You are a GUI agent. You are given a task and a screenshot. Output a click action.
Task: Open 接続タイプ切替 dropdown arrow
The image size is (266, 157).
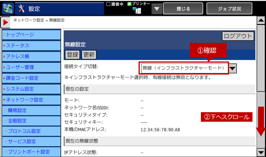pyautogui.click(x=233, y=69)
